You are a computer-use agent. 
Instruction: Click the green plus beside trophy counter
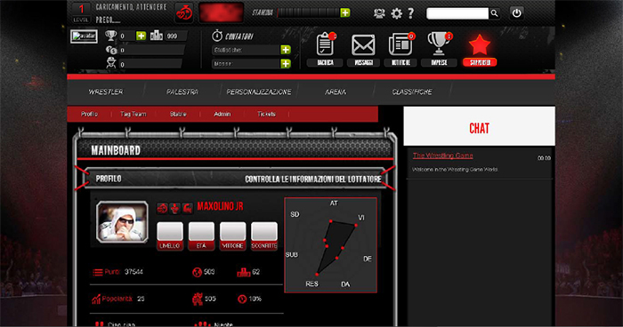(x=141, y=36)
